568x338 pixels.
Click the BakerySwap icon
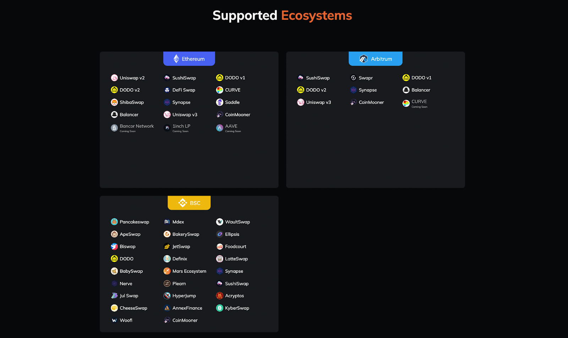[167, 234]
